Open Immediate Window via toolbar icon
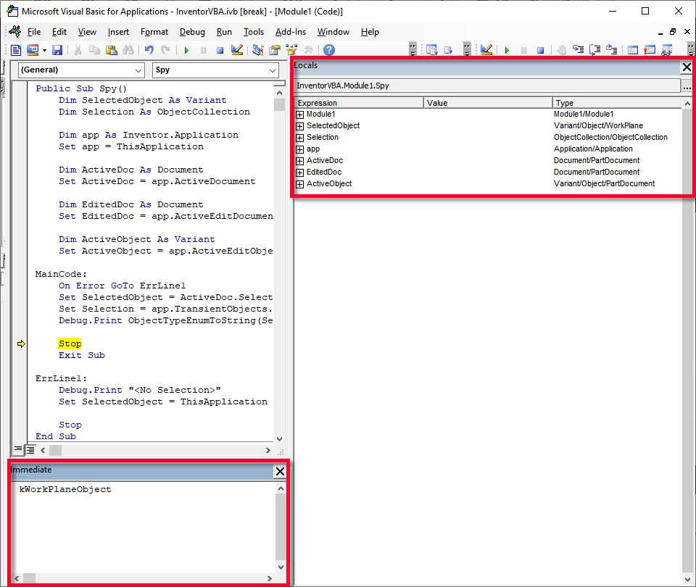The width and height of the screenshot is (696, 587). coord(650,50)
